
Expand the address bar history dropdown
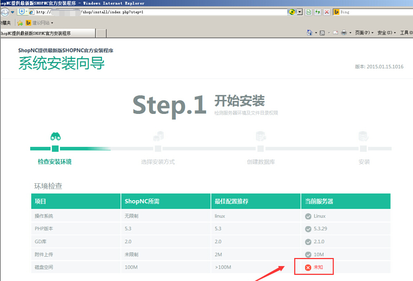coord(300,12)
